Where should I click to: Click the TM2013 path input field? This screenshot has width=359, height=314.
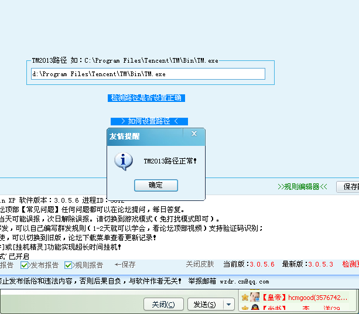click(148, 74)
